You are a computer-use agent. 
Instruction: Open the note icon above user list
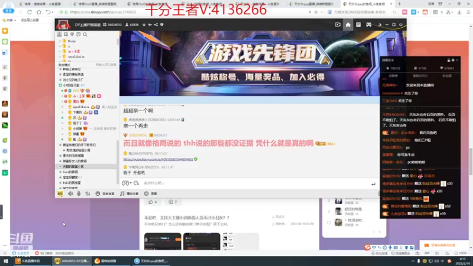pyautogui.click(x=79, y=34)
